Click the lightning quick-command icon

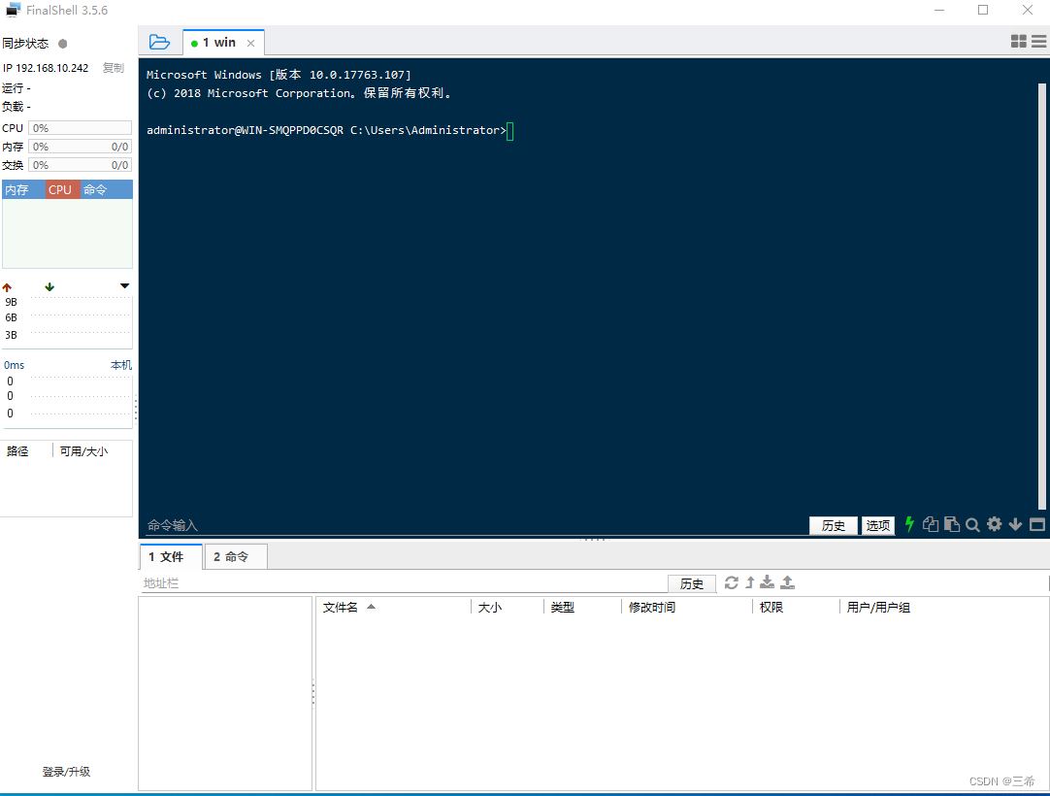point(909,524)
